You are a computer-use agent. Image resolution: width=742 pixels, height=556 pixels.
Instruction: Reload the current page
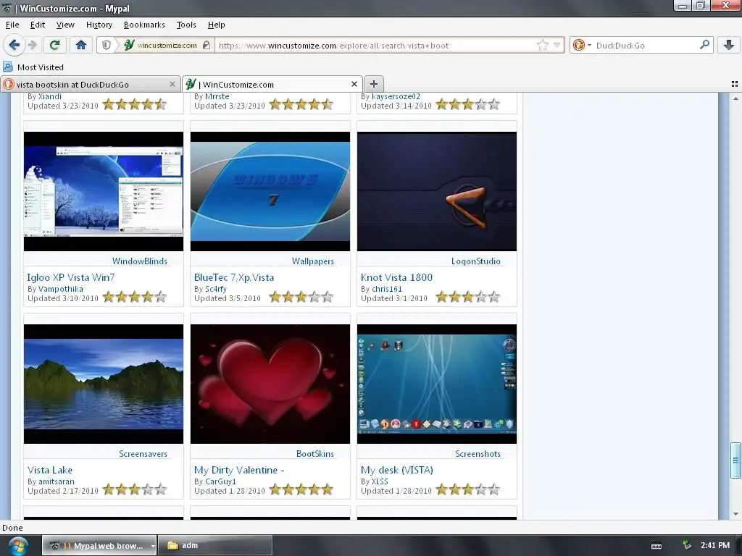pos(54,45)
